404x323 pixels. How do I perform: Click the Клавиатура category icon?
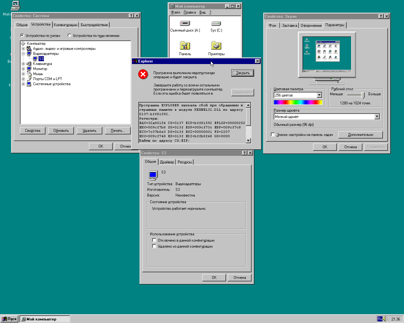click(29, 64)
